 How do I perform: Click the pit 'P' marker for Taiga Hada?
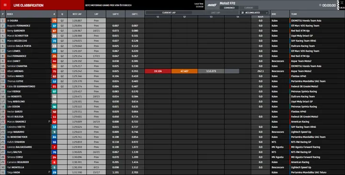[x=49, y=172]
